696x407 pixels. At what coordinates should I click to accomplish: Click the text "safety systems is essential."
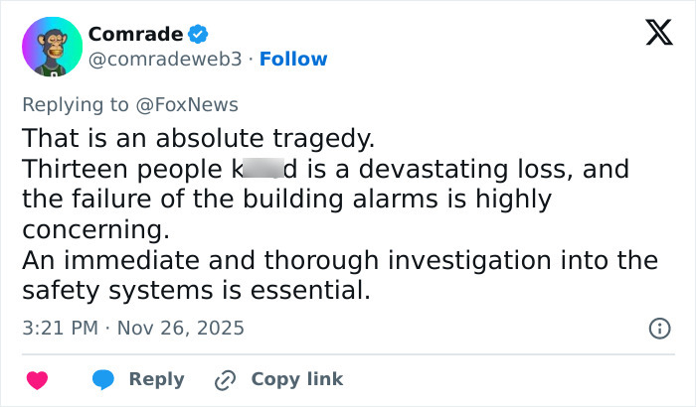point(196,292)
